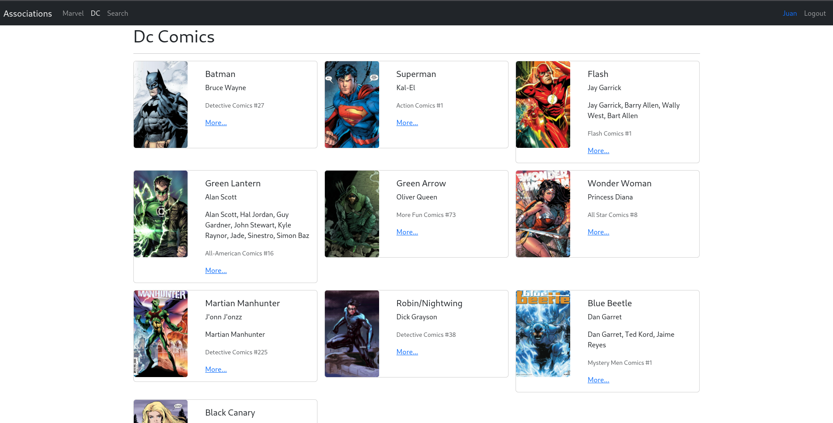This screenshot has height=423, width=833.
Task: Click the Blue Beetle aliases list text
Action: [x=631, y=340]
